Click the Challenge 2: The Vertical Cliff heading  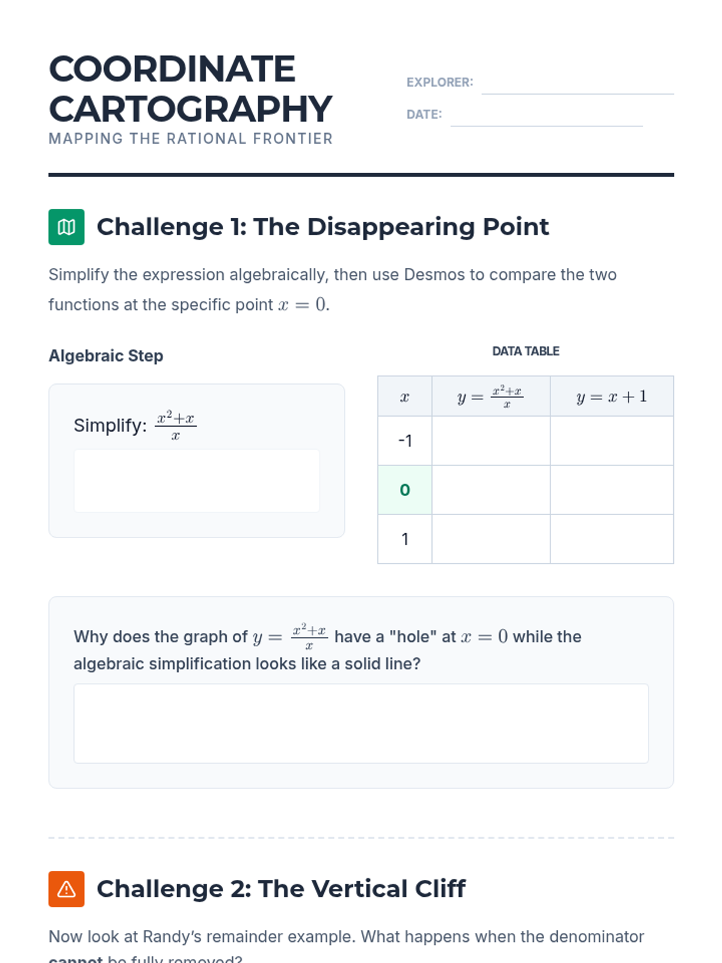pyautogui.click(x=281, y=888)
